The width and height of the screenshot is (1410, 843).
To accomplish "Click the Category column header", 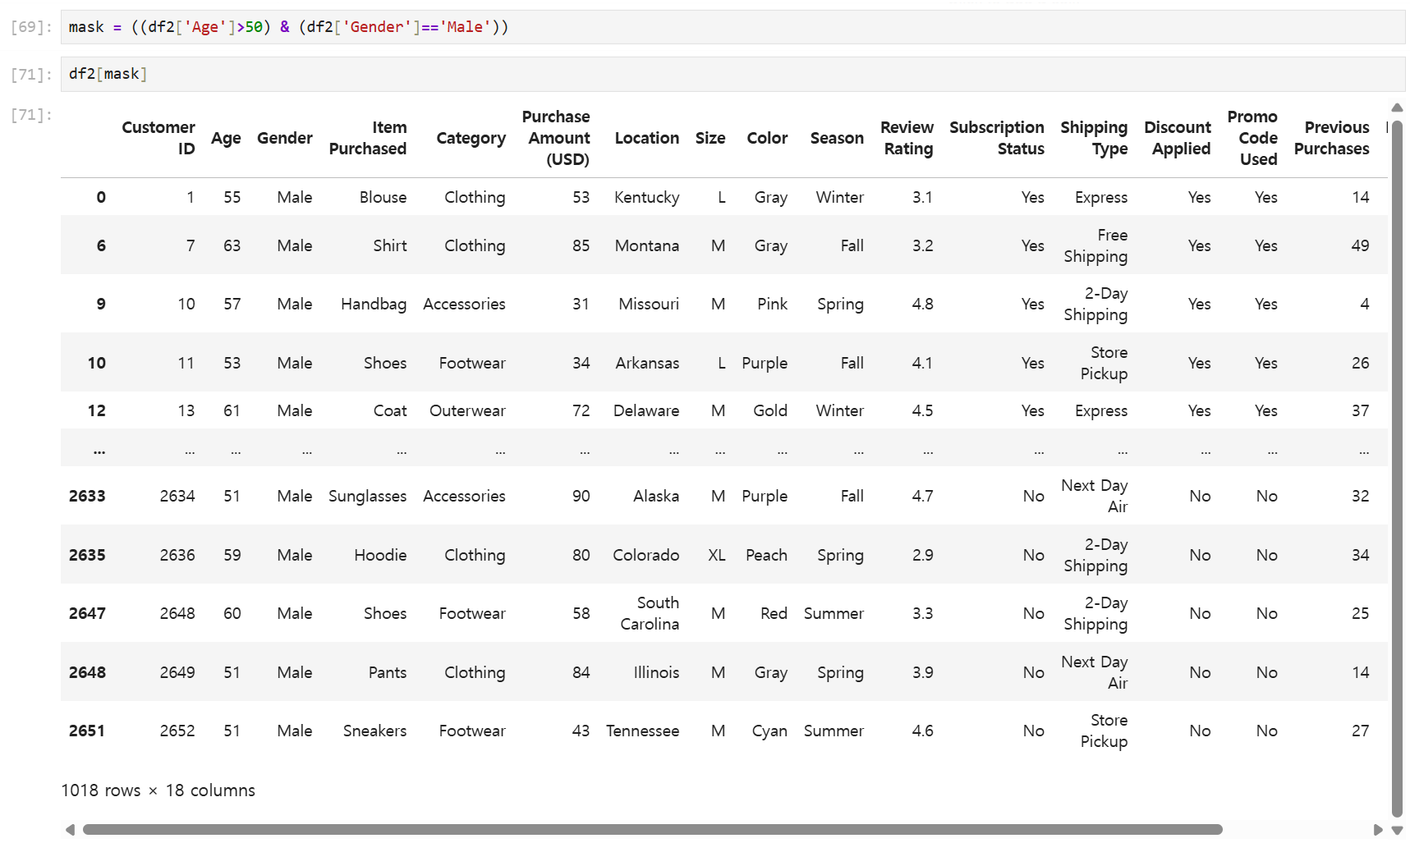I will tap(471, 138).
